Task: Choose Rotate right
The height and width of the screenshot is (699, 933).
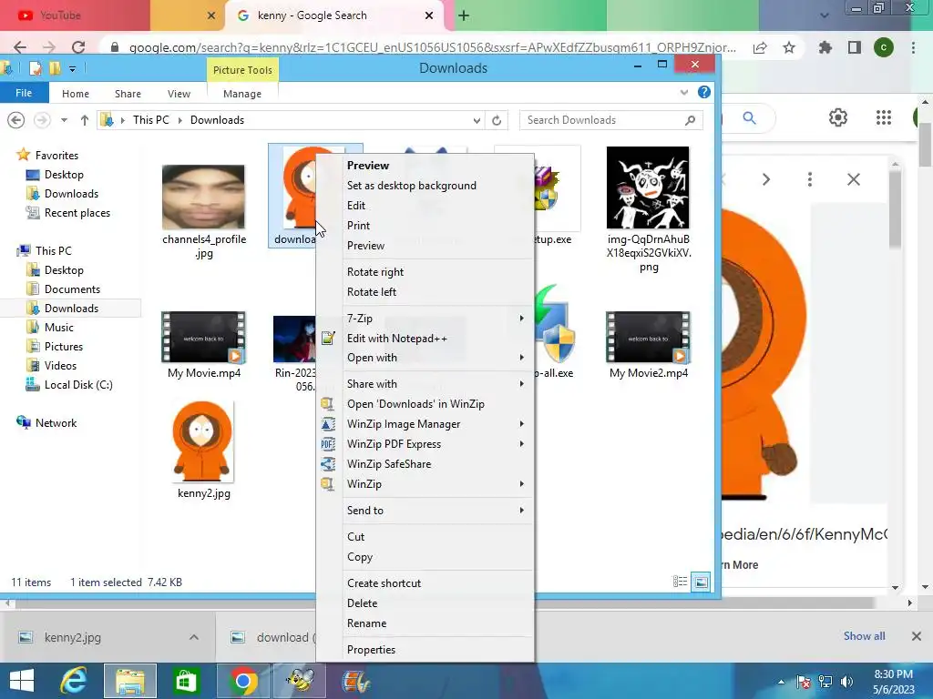Action: click(374, 271)
